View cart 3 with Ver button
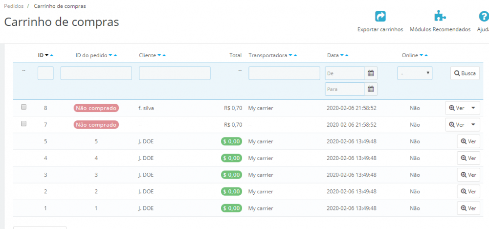 468,175
